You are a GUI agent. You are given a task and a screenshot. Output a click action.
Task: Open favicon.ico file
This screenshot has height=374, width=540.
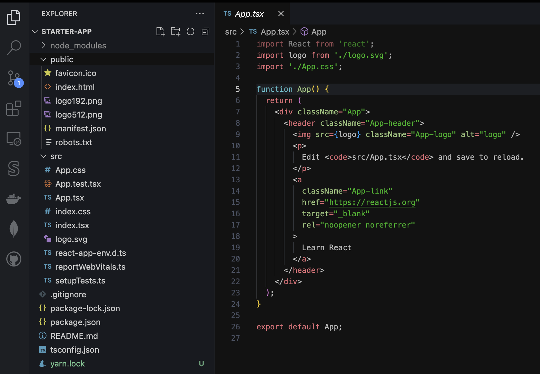pos(122,73)
